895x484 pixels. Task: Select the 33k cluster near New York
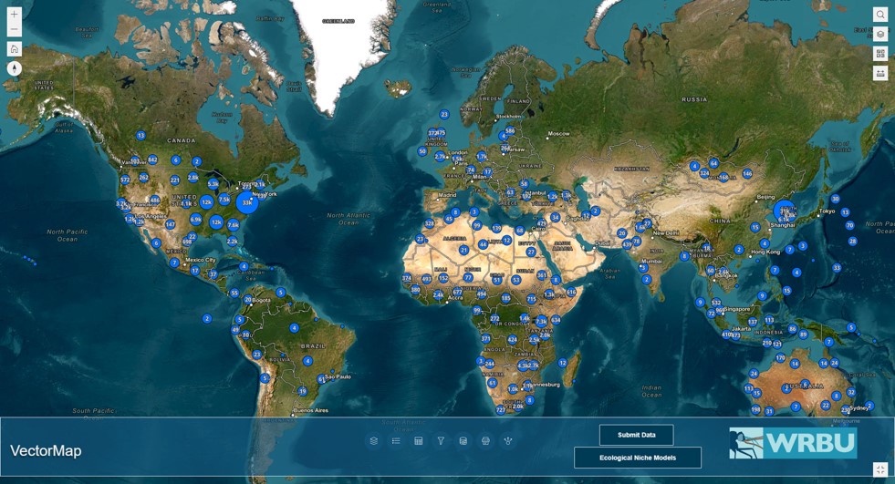(247, 202)
